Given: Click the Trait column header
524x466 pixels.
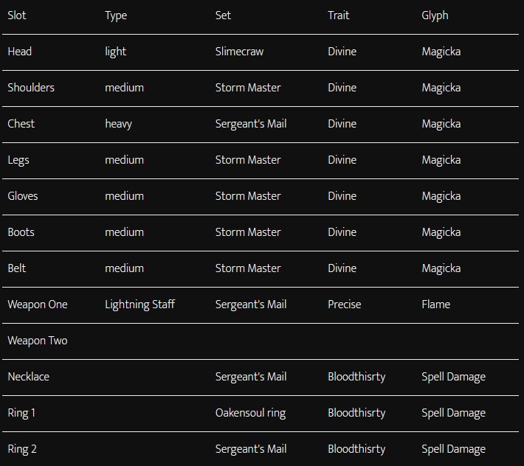Looking at the screenshot, I should point(339,15).
